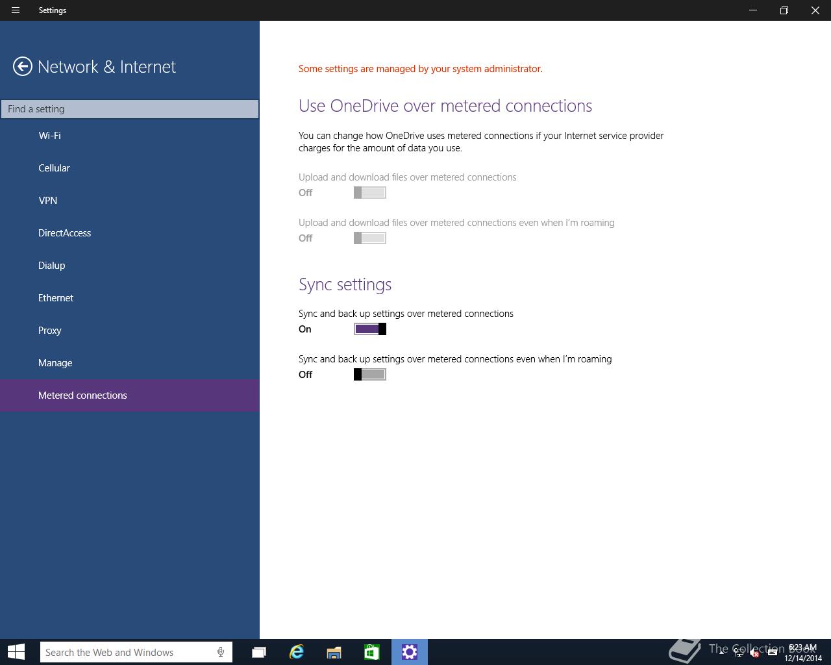This screenshot has height=665, width=831.
Task: Open Dialup settings
Action: click(130, 266)
